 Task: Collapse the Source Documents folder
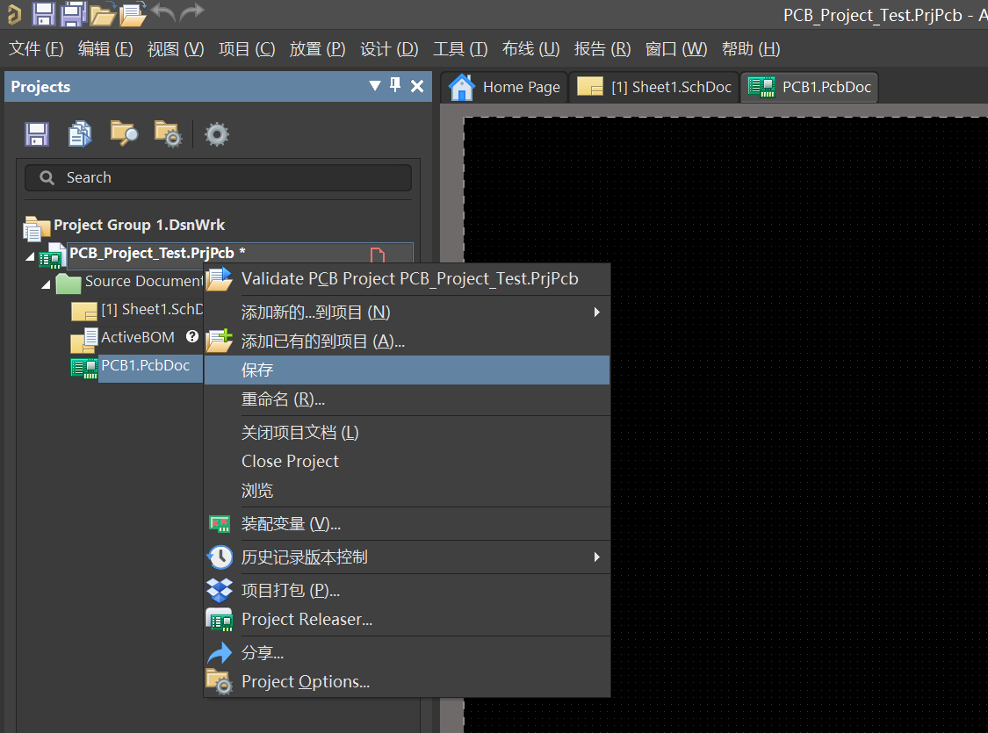pyautogui.click(x=46, y=284)
